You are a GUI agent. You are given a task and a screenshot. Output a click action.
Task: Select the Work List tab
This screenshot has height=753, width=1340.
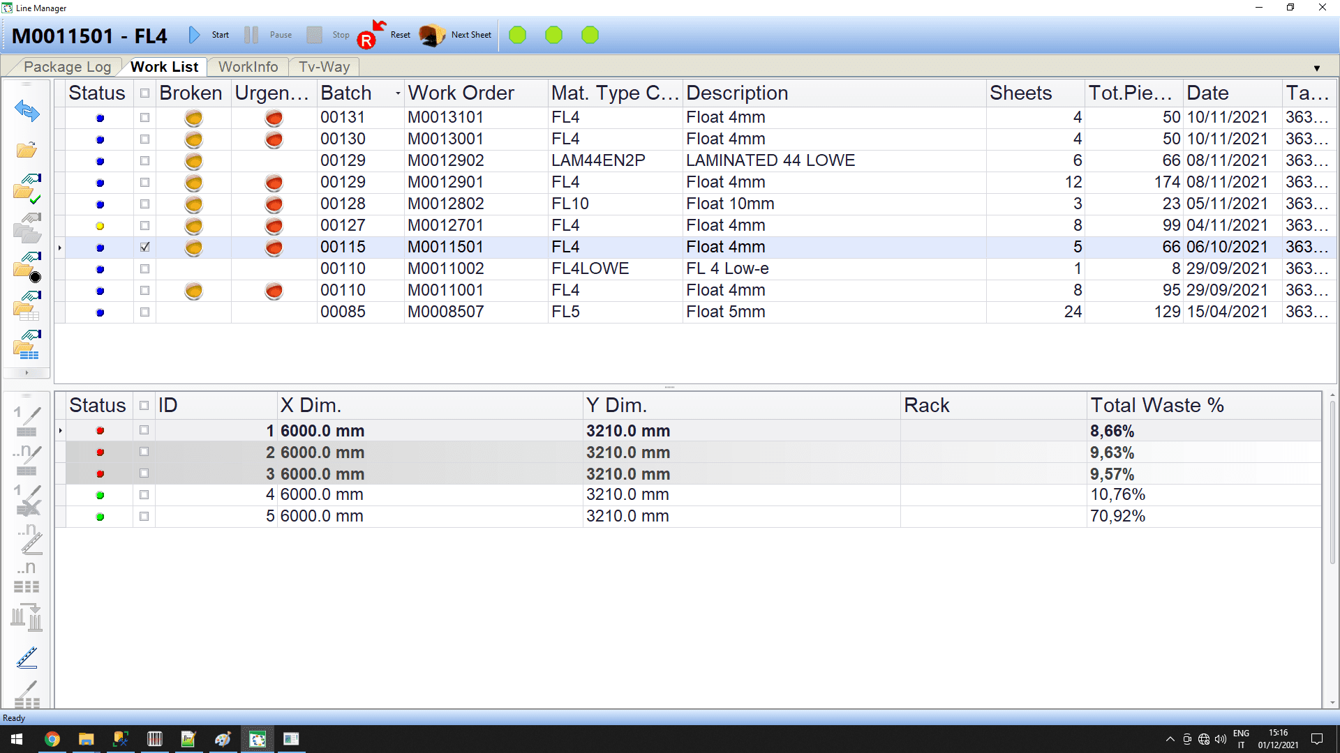(x=164, y=67)
